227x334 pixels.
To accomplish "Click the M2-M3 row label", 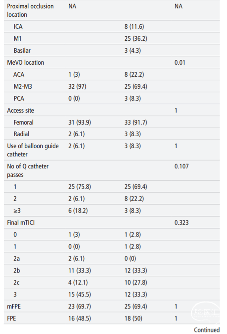I will click(23, 87).
